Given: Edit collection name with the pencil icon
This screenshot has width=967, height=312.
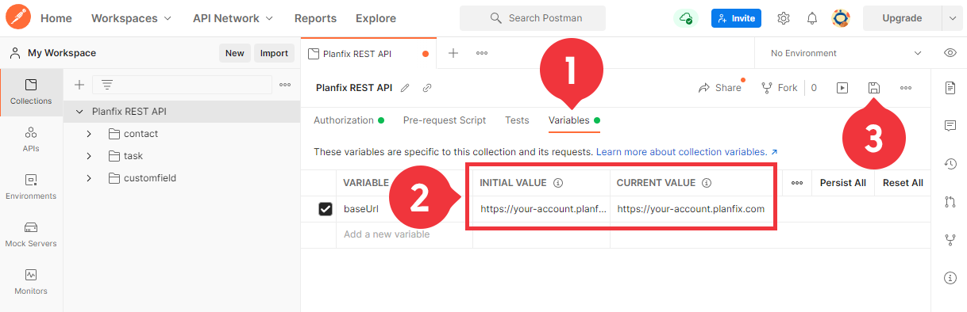Looking at the screenshot, I should point(406,88).
